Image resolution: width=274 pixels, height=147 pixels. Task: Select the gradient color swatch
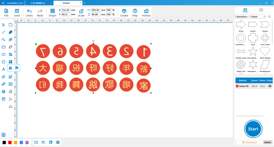point(27,143)
